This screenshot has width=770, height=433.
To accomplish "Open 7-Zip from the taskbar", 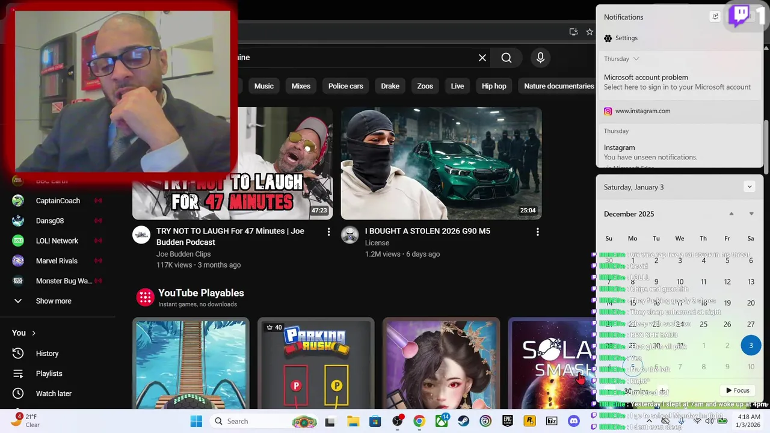I will pyautogui.click(x=552, y=421).
